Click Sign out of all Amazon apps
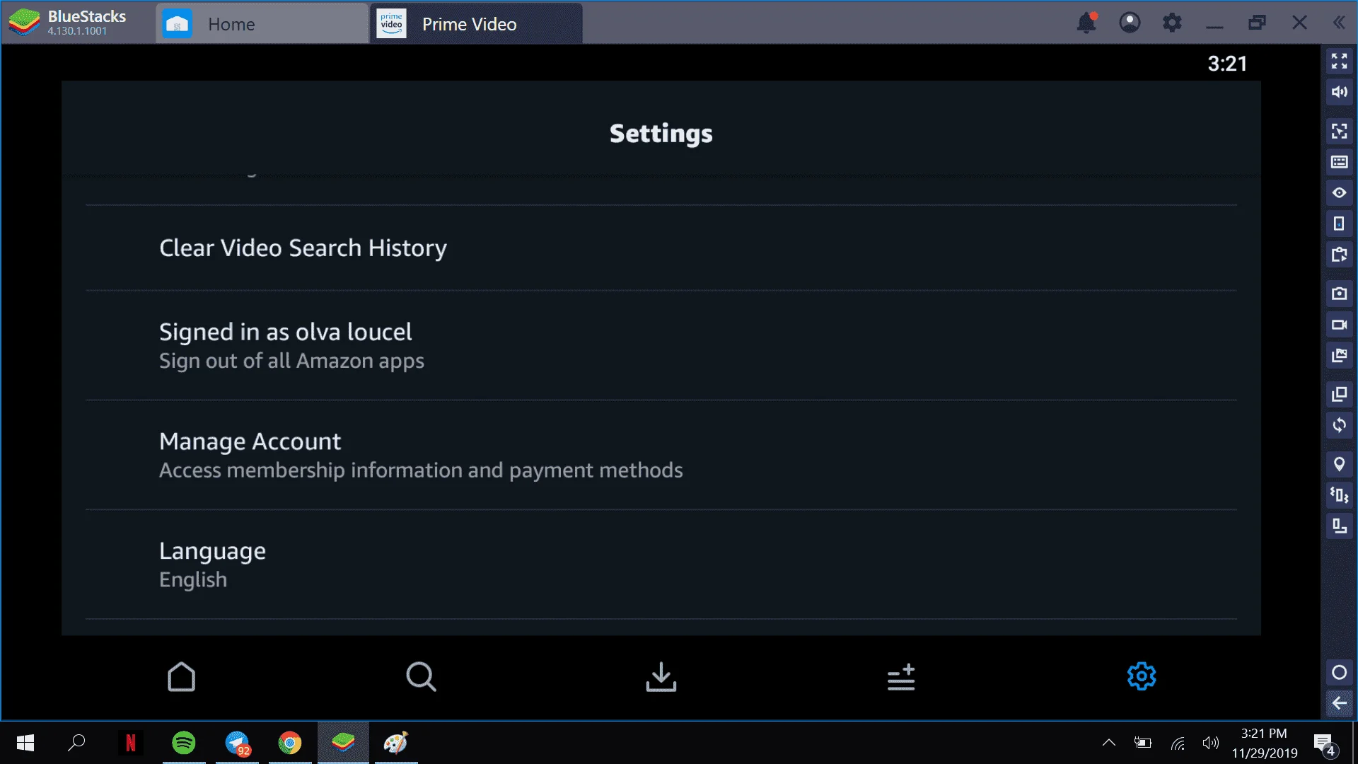The width and height of the screenshot is (1358, 764). [291, 361]
